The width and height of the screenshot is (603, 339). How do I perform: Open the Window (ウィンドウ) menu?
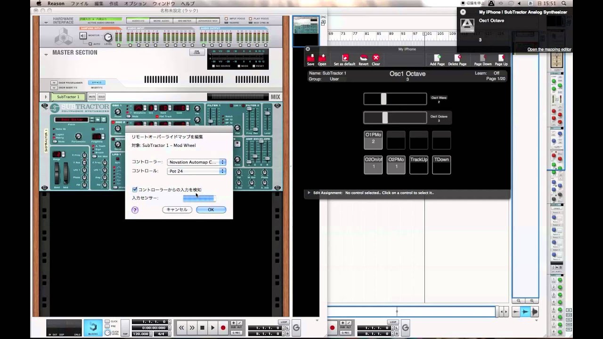click(x=163, y=3)
